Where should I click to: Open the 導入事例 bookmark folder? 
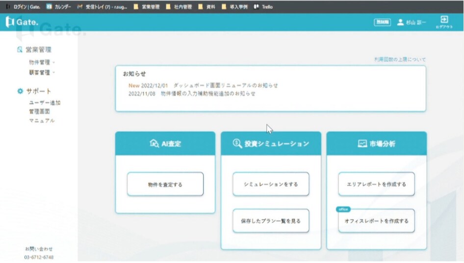[234, 7]
